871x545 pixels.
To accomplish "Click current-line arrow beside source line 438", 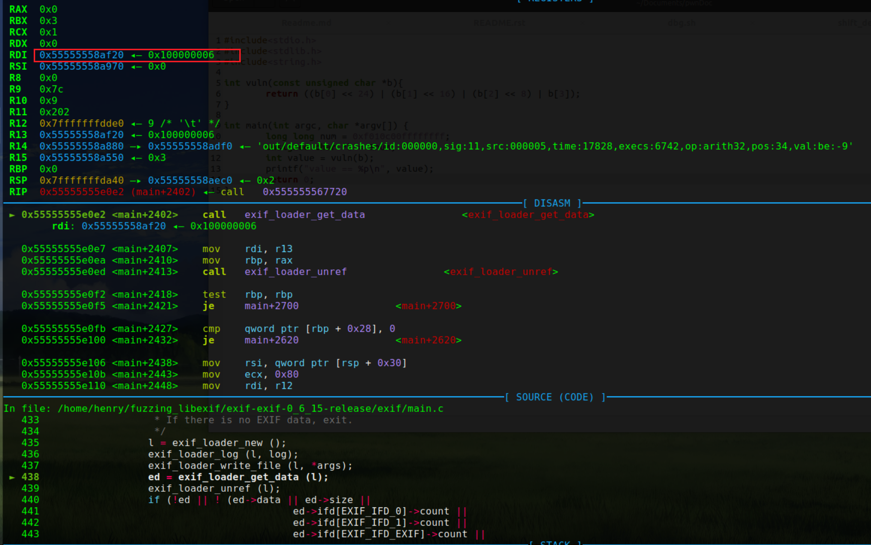I will (x=12, y=477).
